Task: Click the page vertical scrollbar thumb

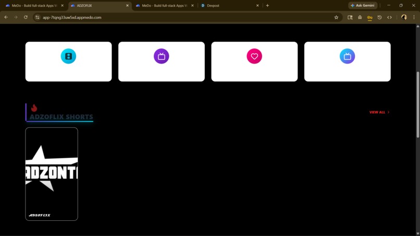Action: (418, 105)
